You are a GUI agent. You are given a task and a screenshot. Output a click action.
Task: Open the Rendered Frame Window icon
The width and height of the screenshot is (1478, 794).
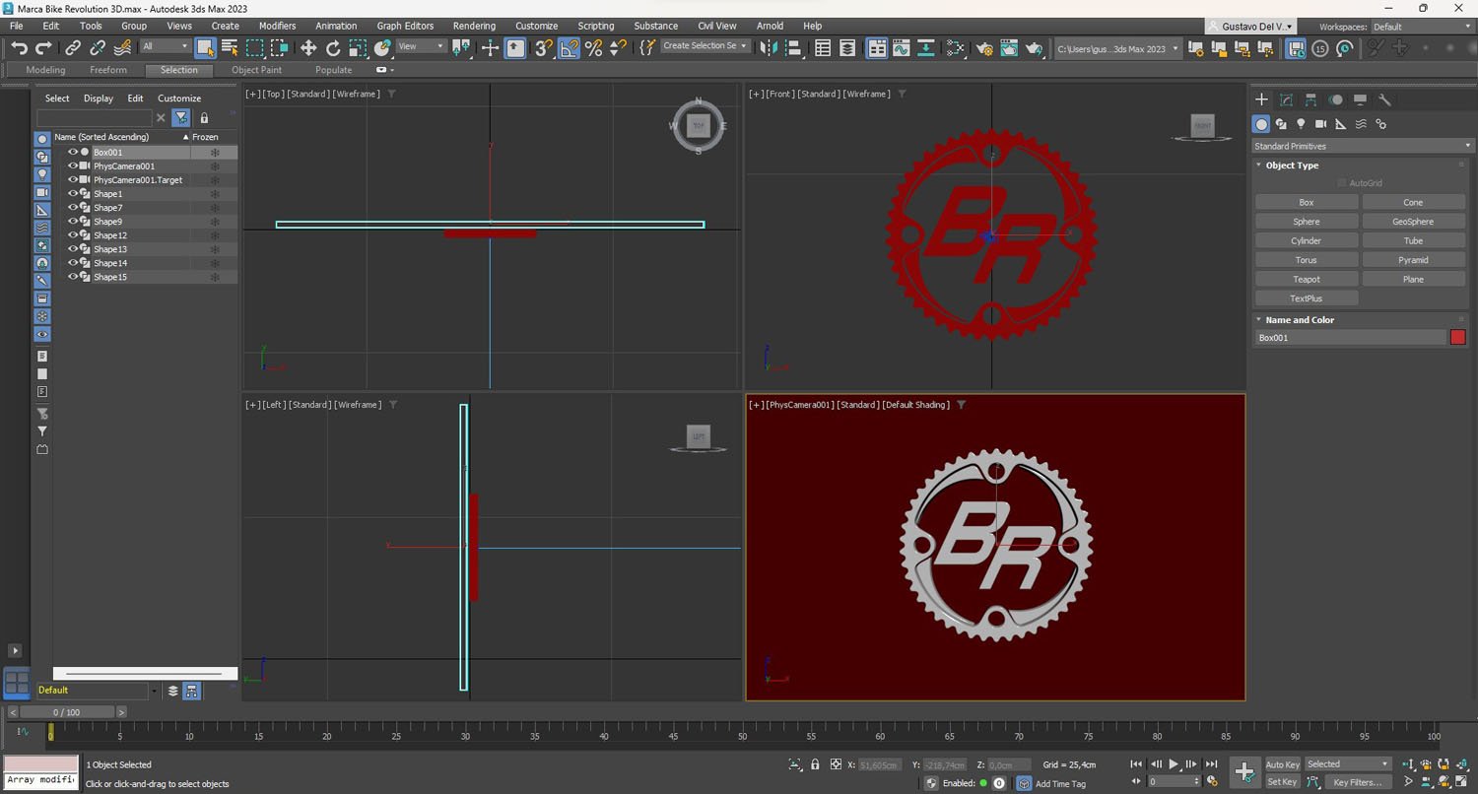coord(1009,47)
